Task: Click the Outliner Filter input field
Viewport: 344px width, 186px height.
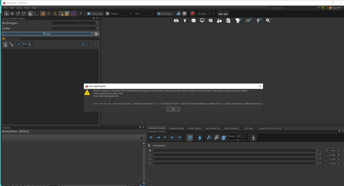Action: [52, 39]
